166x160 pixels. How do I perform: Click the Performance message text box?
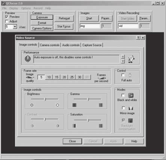(76, 59)
